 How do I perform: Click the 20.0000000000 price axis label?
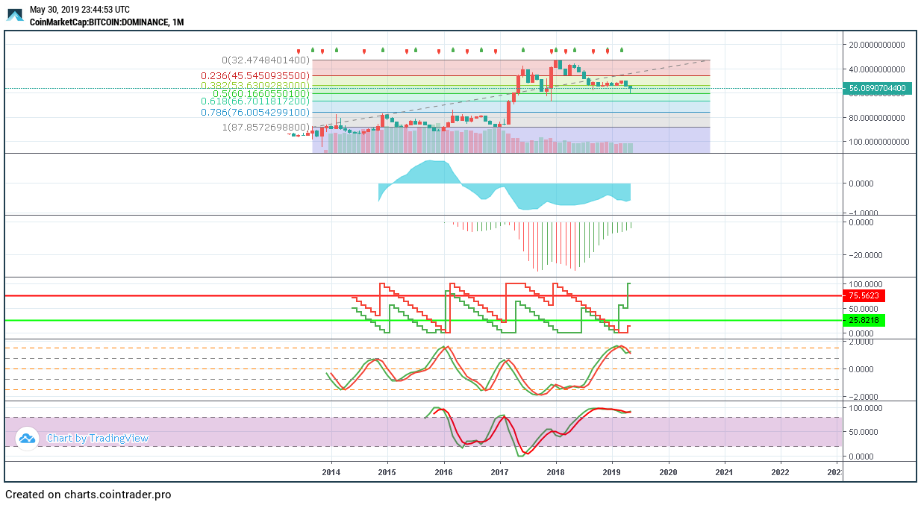[x=877, y=45]
